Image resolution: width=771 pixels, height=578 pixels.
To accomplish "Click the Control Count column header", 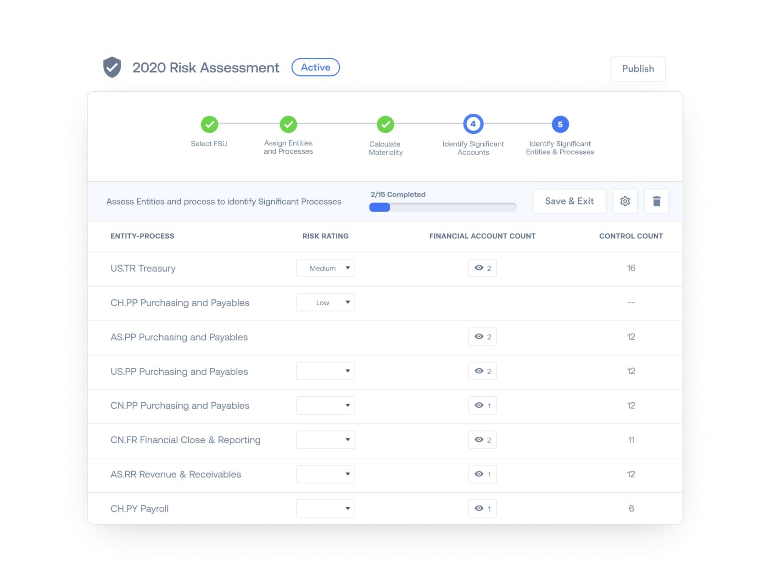I will [x=631, y=236].
